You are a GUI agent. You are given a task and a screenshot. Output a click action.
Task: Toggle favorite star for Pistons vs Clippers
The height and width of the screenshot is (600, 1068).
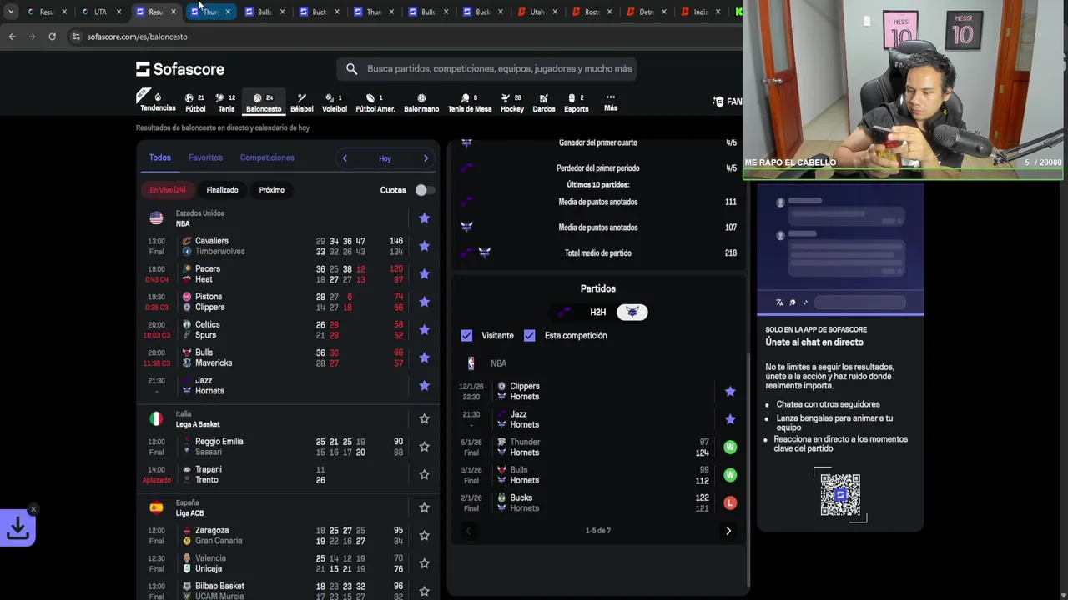424,302
